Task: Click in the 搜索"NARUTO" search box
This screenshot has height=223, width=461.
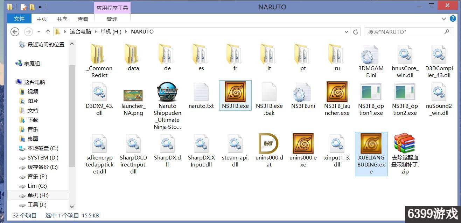Action: 409,31
